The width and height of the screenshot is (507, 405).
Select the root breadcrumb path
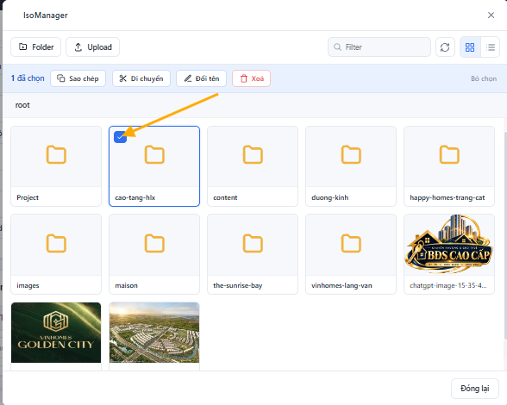(22, 105)
